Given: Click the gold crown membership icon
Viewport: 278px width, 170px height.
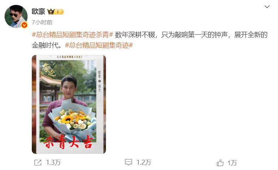Looking at the screenshot, I should point(51,12).
